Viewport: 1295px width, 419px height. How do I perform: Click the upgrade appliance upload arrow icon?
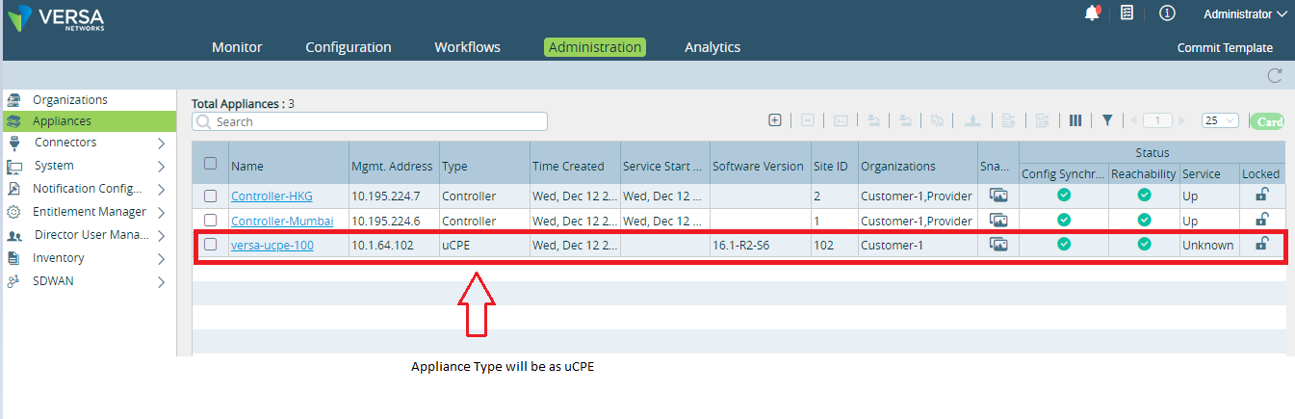point(972,120)
